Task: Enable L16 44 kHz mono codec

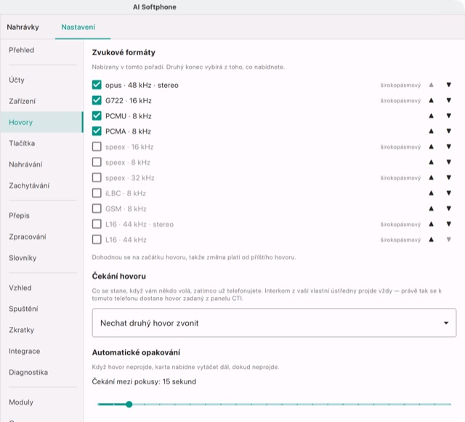Action: pos(97,239)
